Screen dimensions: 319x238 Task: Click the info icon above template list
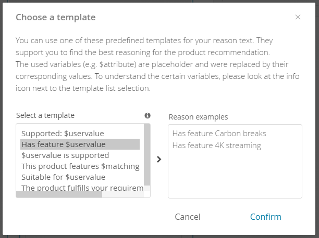tap(148, 115)
